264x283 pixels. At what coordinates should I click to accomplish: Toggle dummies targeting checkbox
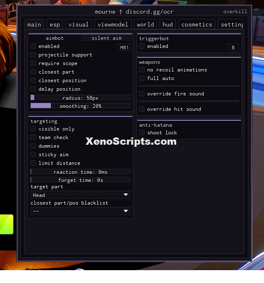pos(33,146)
